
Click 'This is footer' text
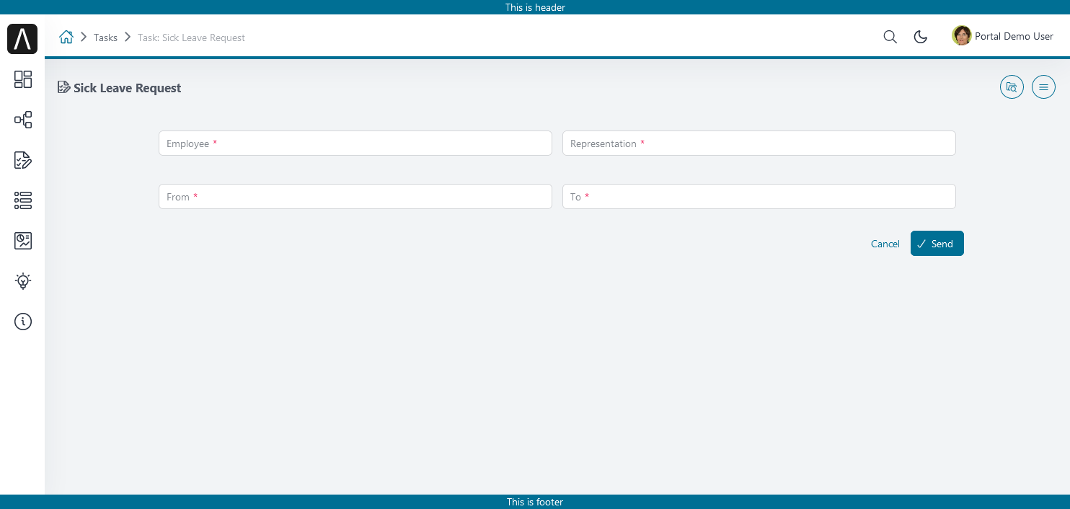(x=535, y=502)
